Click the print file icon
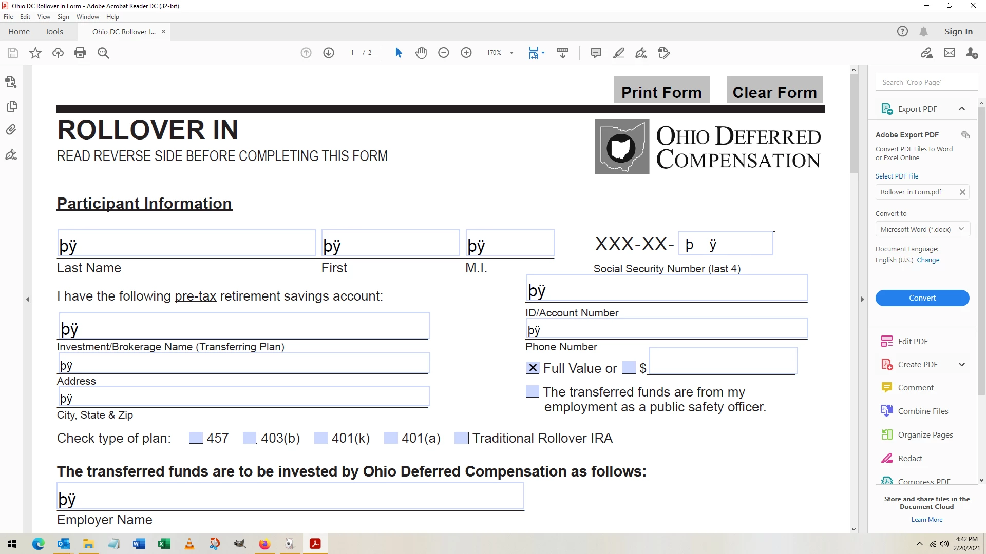This screenshot has height=554, width=986. 80,53
